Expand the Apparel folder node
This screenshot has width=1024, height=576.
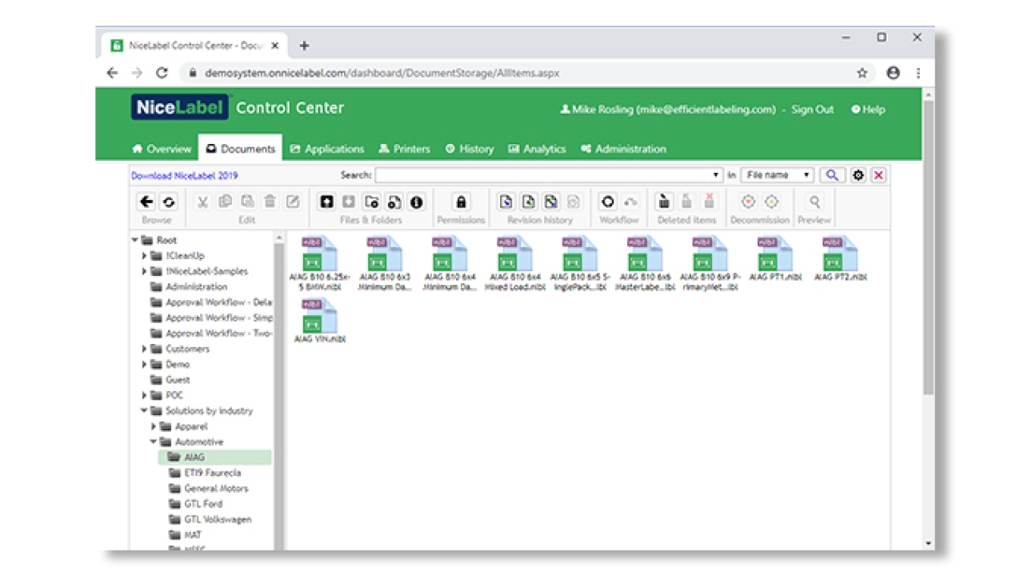click(154, 426)
